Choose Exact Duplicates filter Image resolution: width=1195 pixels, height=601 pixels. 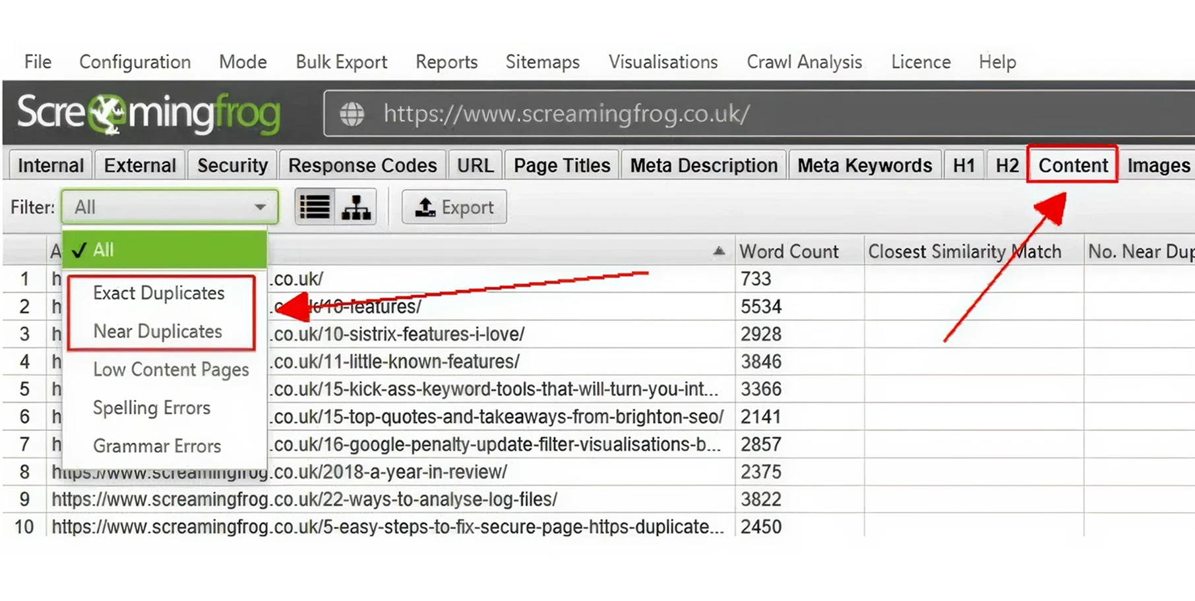tap(159, 293)
